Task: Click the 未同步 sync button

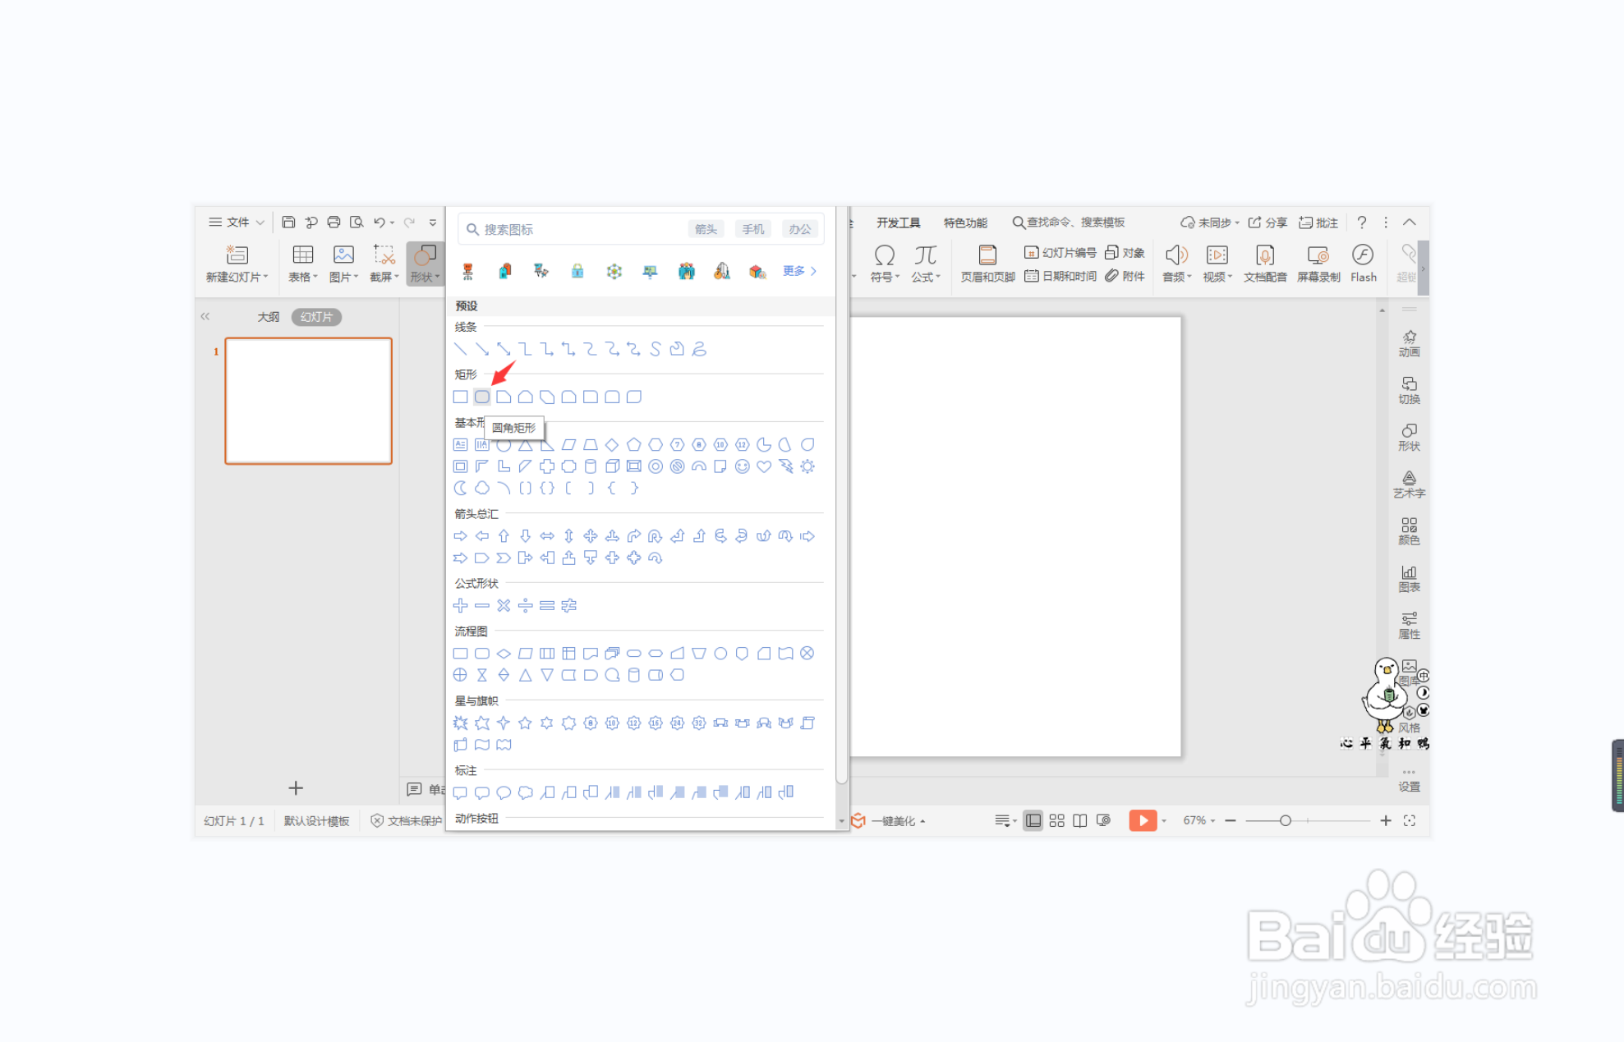Action: point(1209,223)
